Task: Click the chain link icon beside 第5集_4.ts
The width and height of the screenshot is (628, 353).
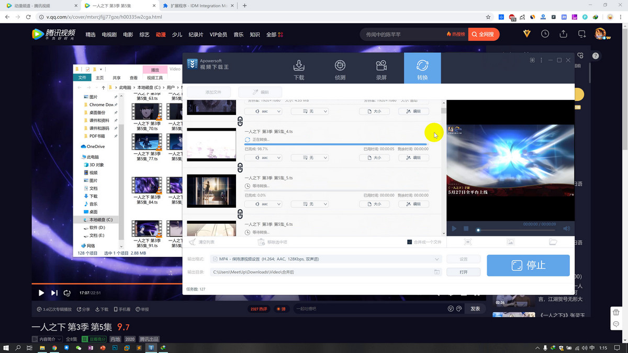Action: 240,121
